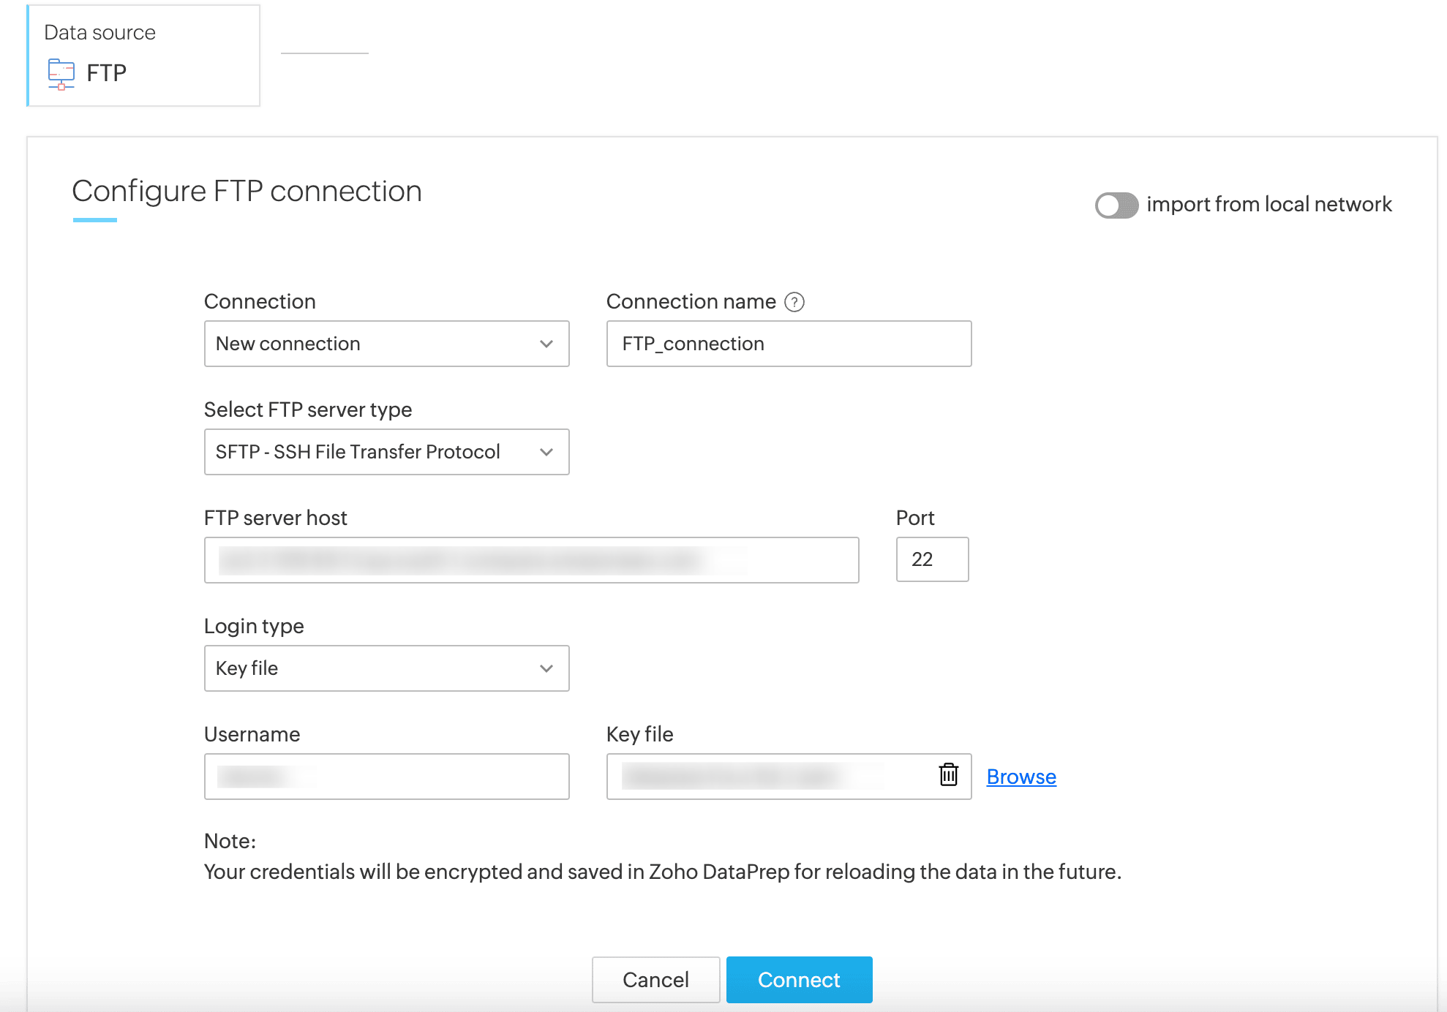The width and height of the screenshot is (1447, 1012).
Task: Click the Key file path field
Action: click(768, 777)
